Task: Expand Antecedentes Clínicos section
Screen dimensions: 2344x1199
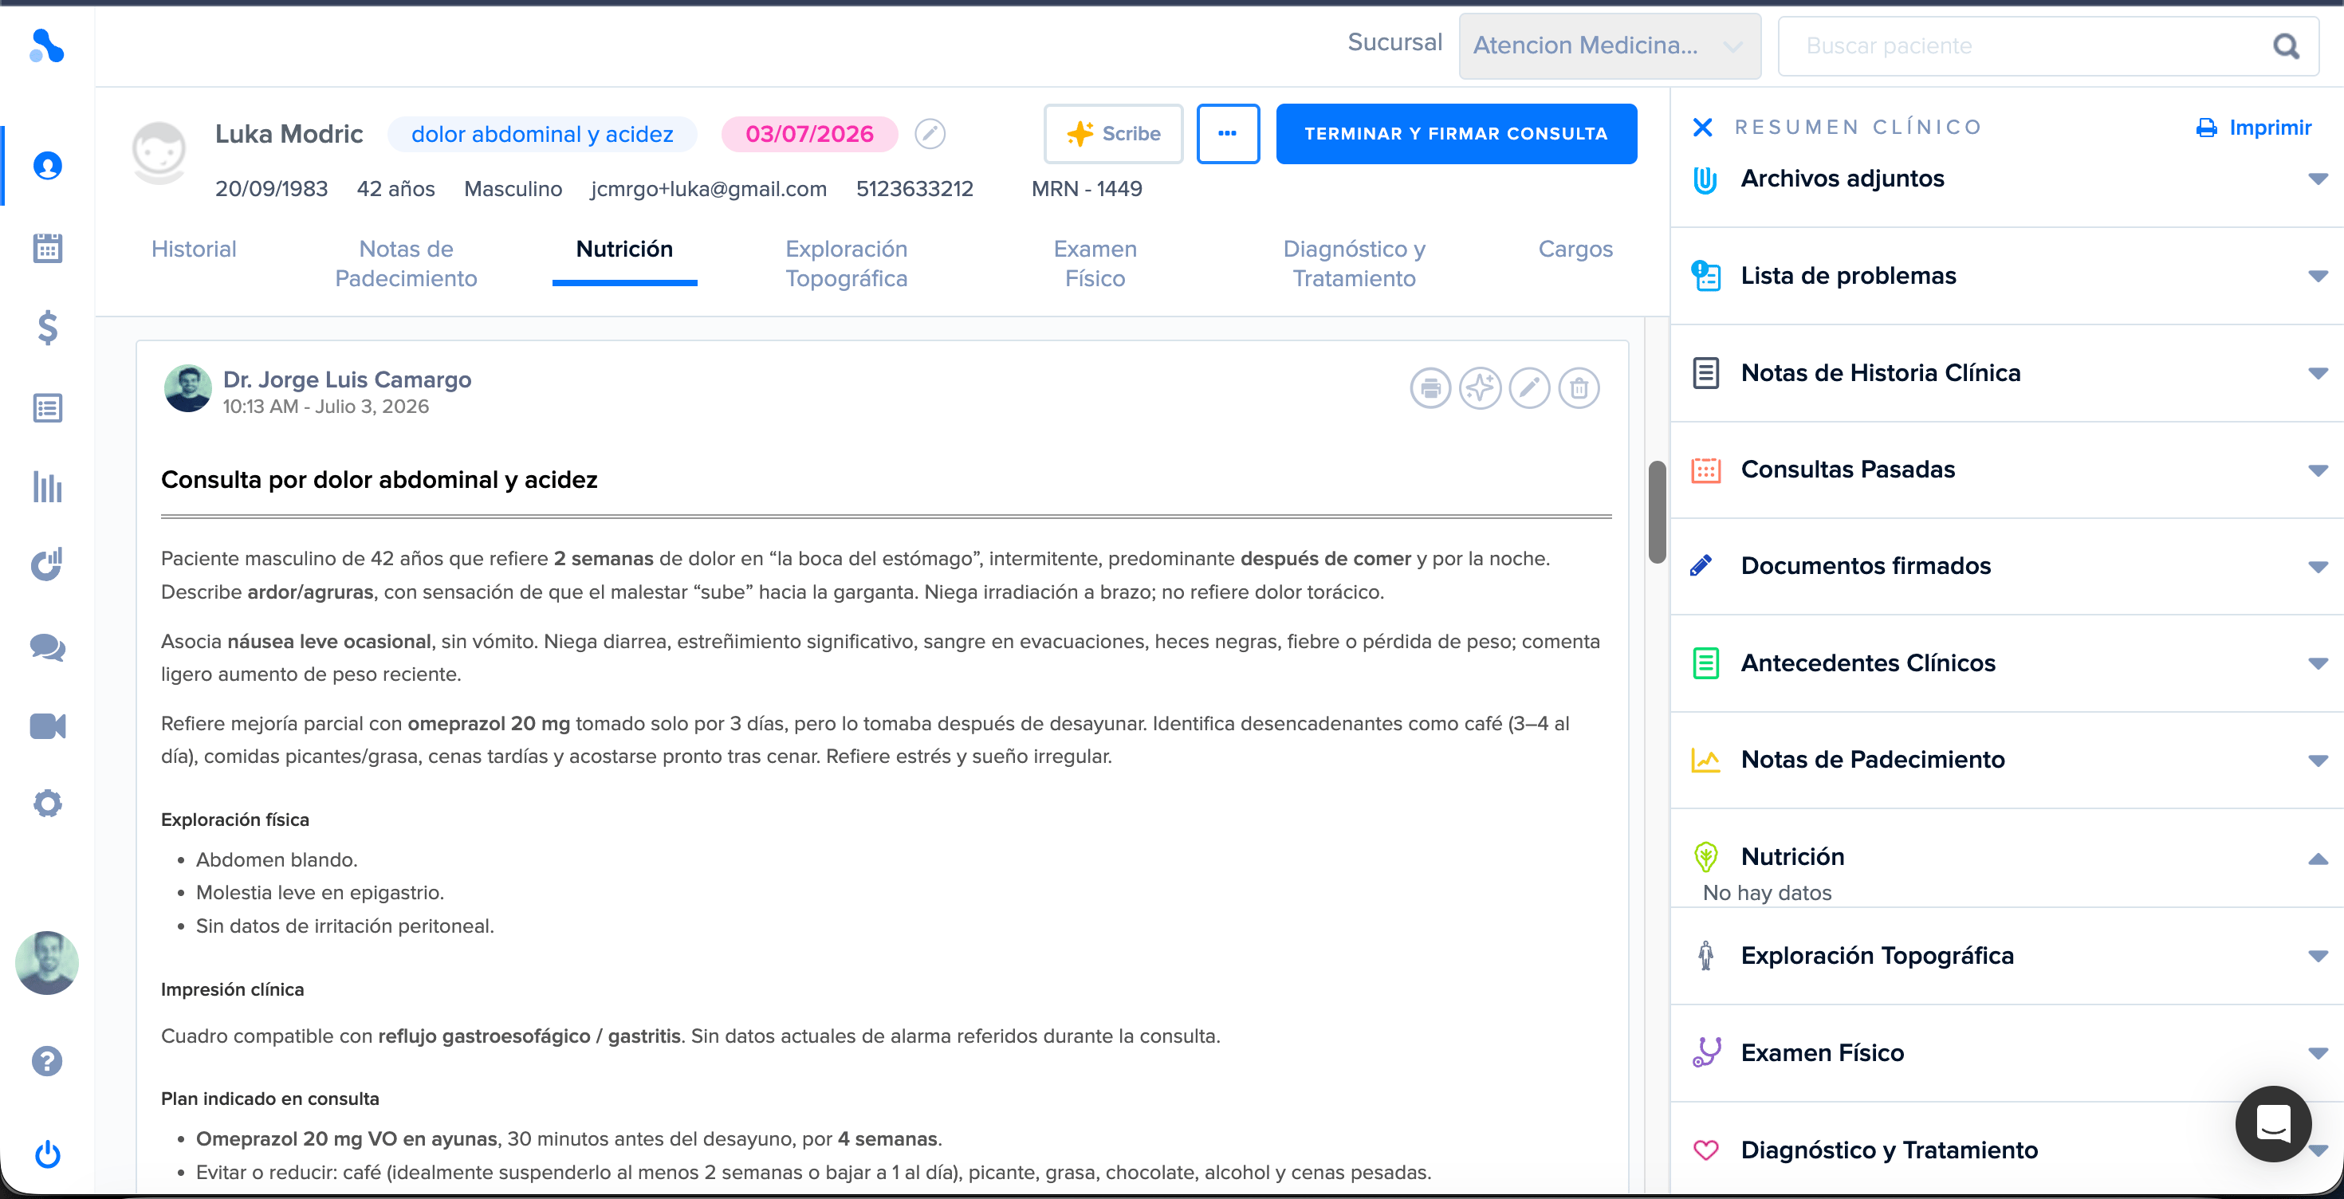Action: 2318,663
